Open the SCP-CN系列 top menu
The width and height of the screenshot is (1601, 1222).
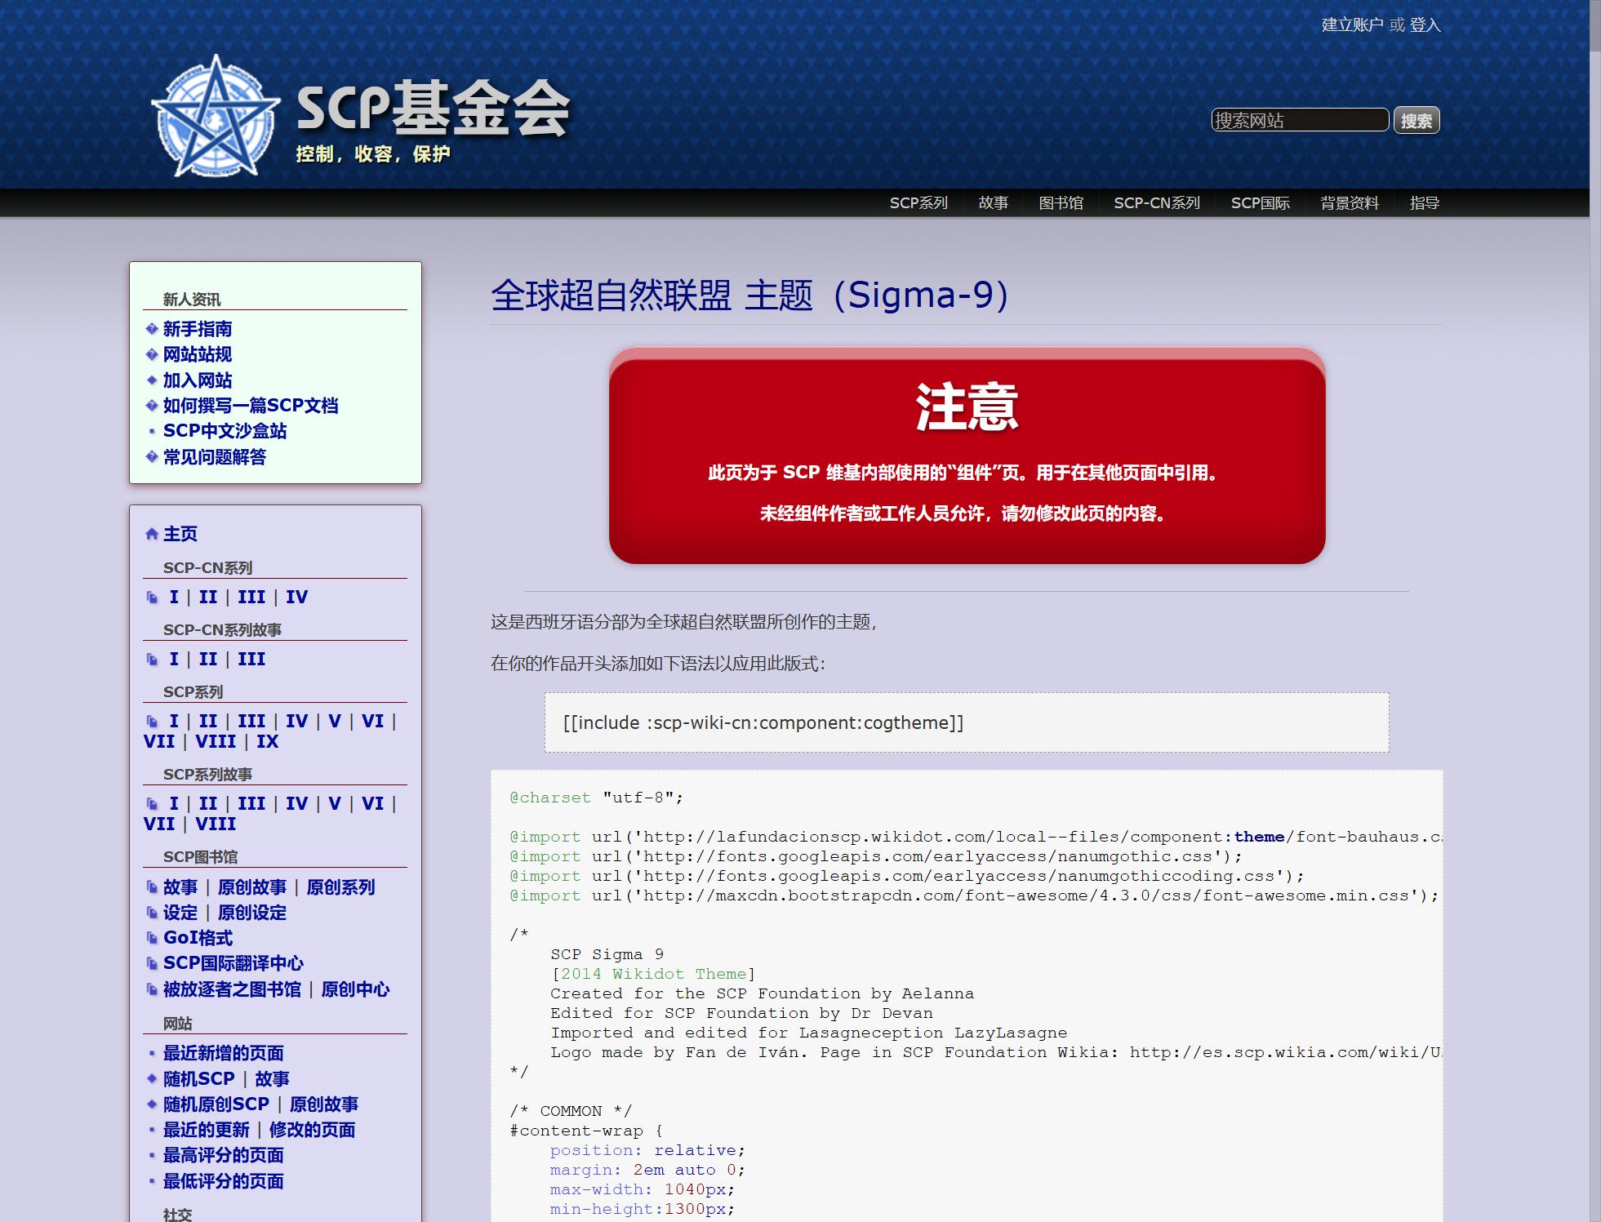pyautogui.click(x=1156, y=203)
